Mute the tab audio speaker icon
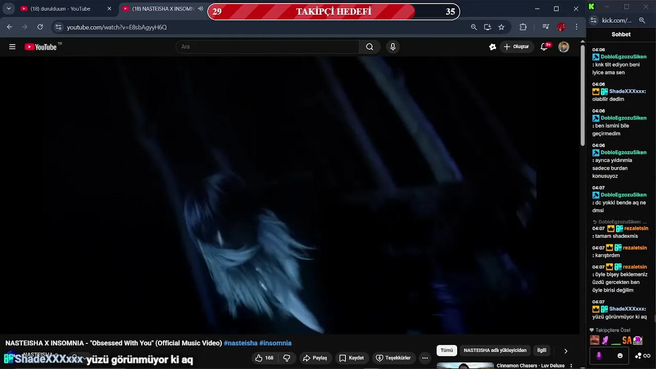The image size is (656, 369). tap(200, 9)
